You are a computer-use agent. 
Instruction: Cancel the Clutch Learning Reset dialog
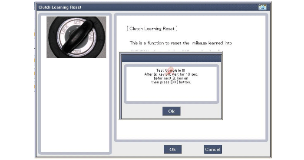coord(213,150)
